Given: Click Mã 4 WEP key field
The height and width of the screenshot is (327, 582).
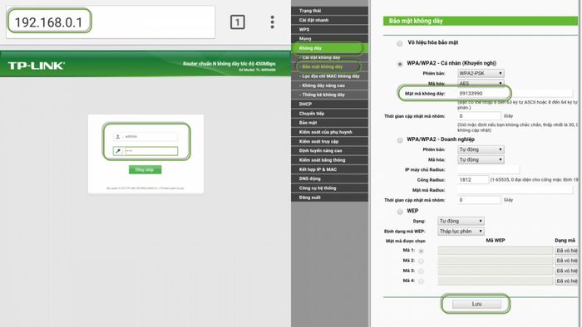Looking at the screenshot, I should click(x=496, y=281).
